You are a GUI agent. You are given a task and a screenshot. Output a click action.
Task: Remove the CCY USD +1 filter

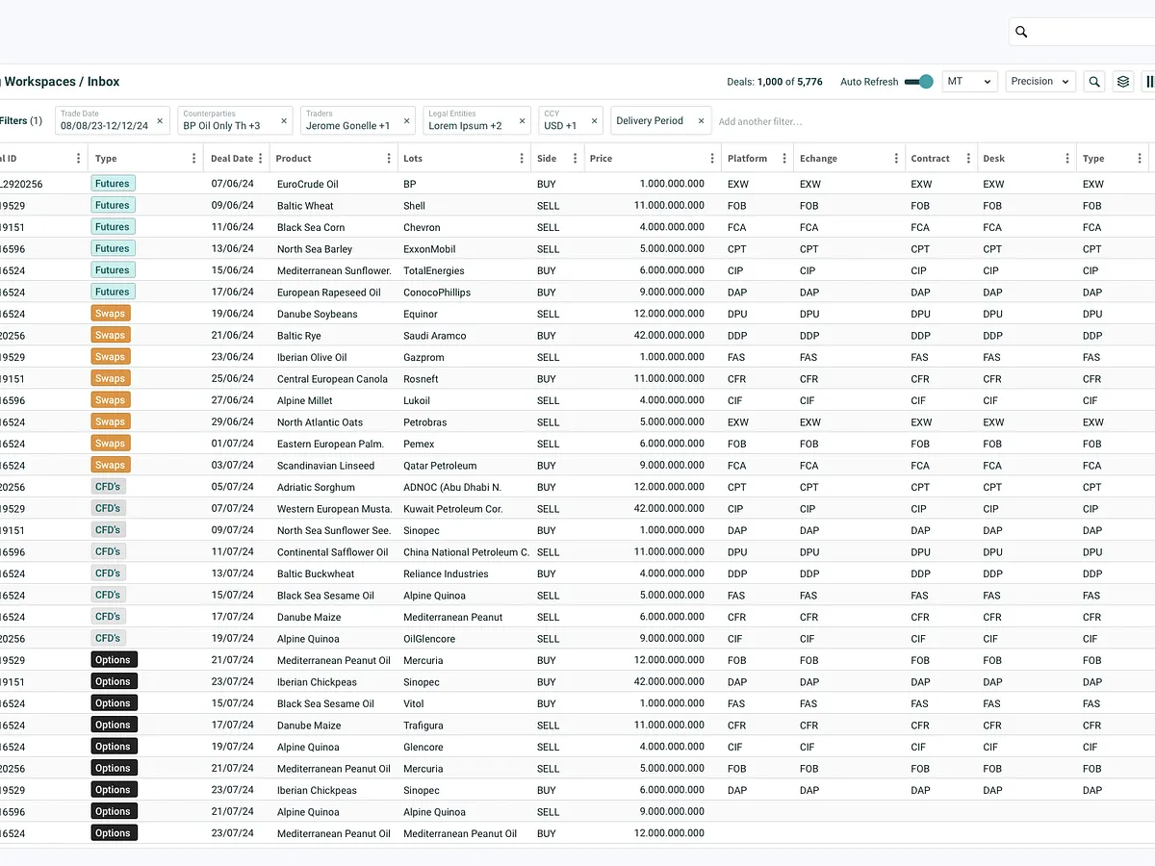[595, 121]
